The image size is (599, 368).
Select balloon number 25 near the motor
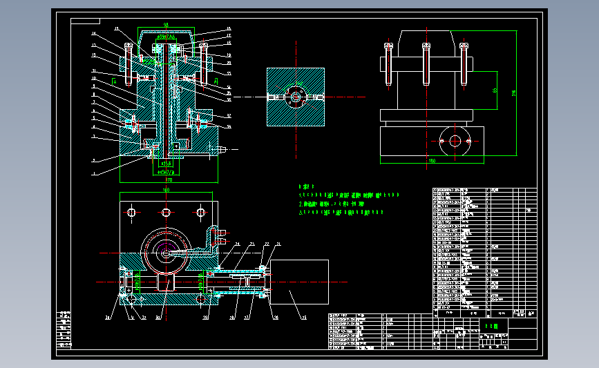pyautogui.click(x=304, y=317)
